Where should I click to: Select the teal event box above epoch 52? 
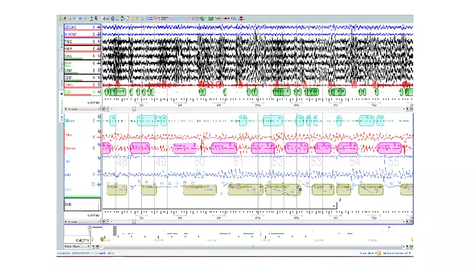pos(273,120)
